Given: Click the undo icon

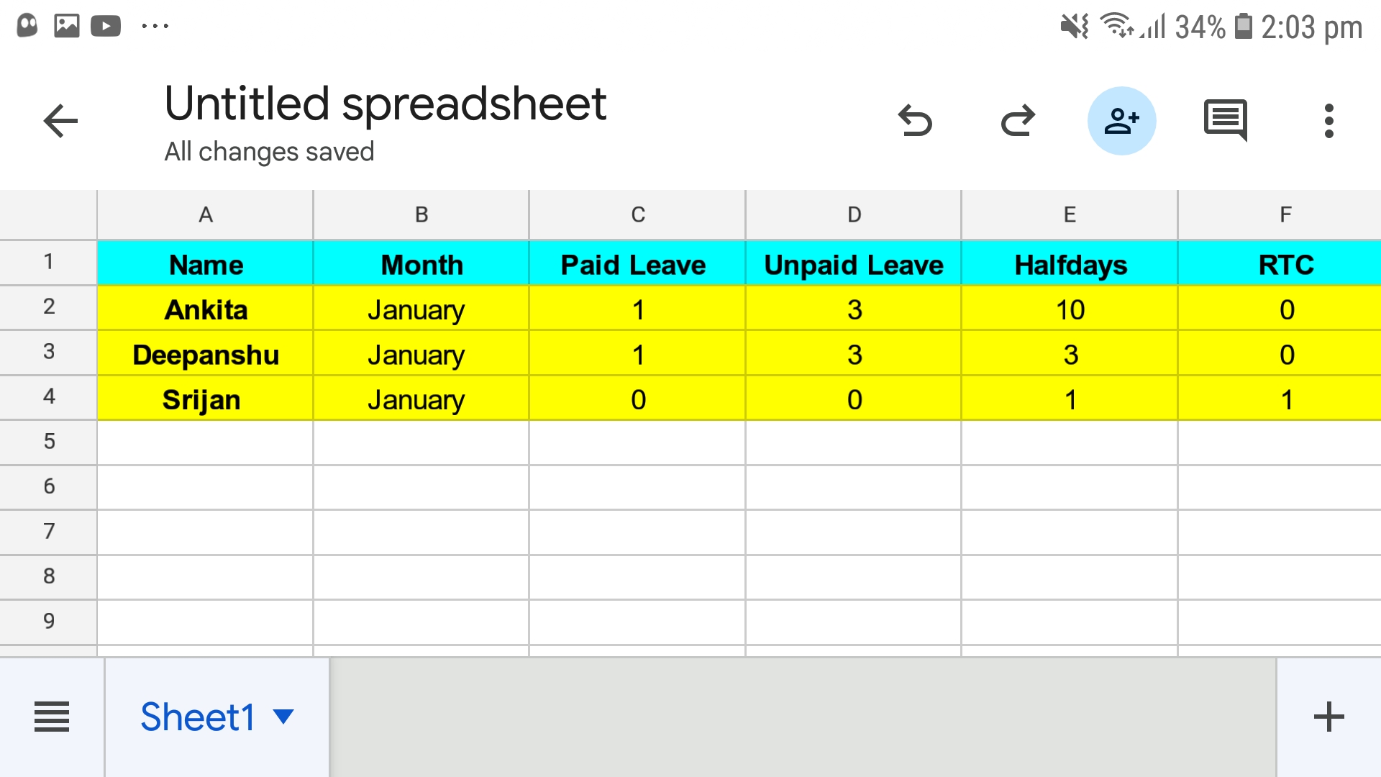Looking at the screenshot, I should 915,121.
